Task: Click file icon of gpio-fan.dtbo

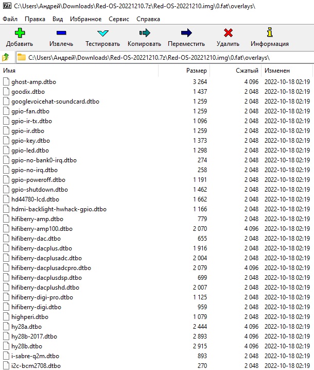Action: [x=6, y=111]
